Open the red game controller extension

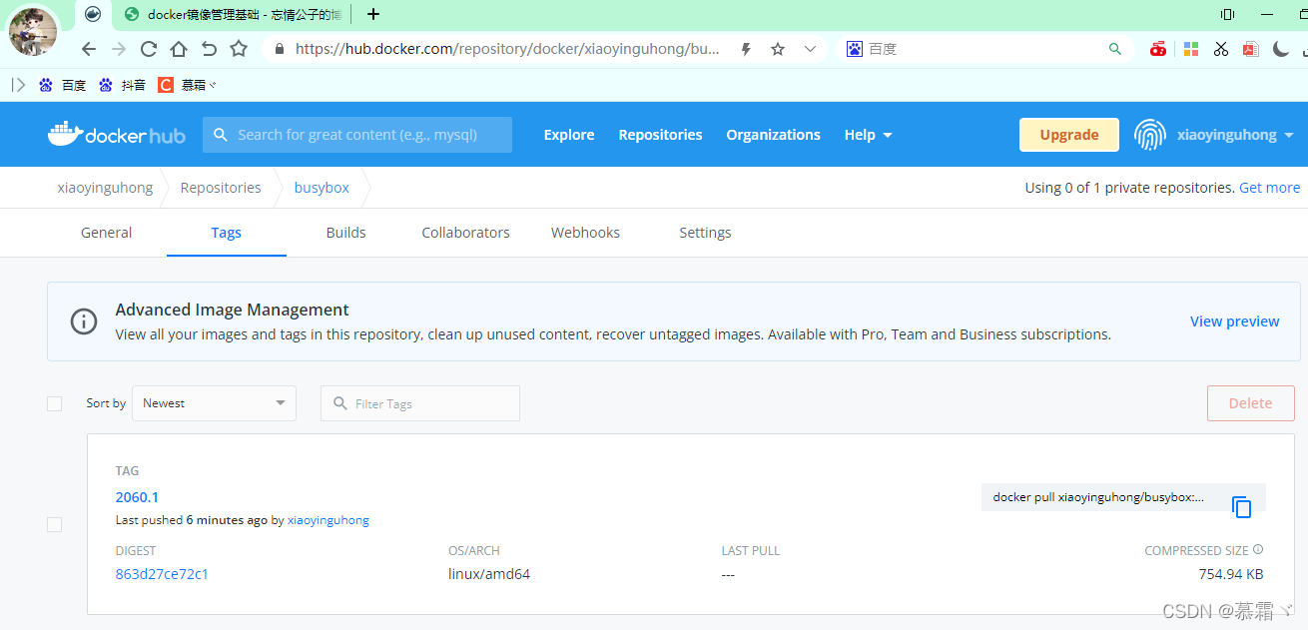(x=1158, y=49)
